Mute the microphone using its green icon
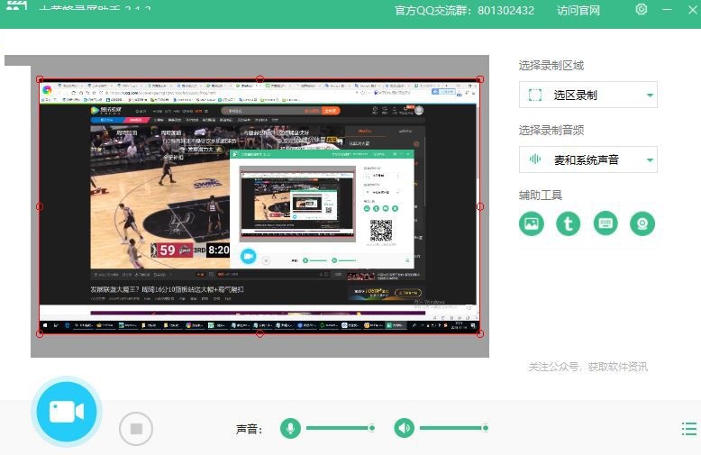 290,428
